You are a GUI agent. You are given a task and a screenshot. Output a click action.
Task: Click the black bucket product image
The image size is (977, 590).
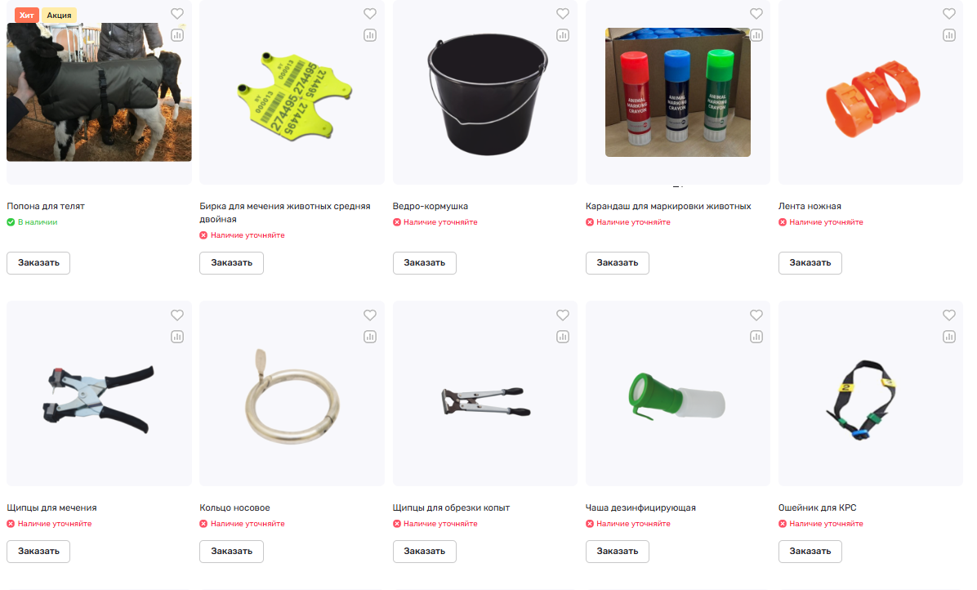pyautogui.click(x=487, y=95)
